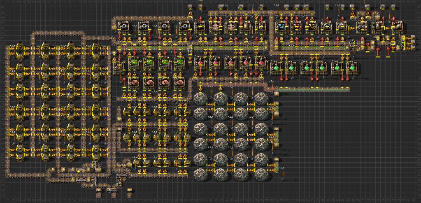Image resolution: width=421 pixels, height=203 pixels.
Task: Click the leftmost copper cable assembler
Action: coord(133,82)
